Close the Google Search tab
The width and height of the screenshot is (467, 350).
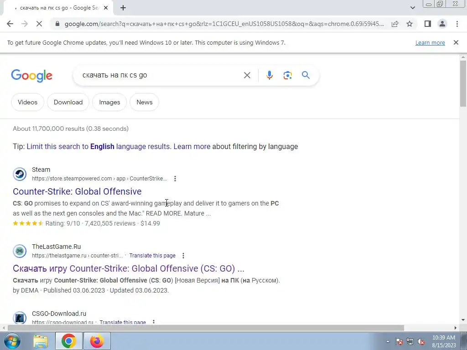[106, 8]
